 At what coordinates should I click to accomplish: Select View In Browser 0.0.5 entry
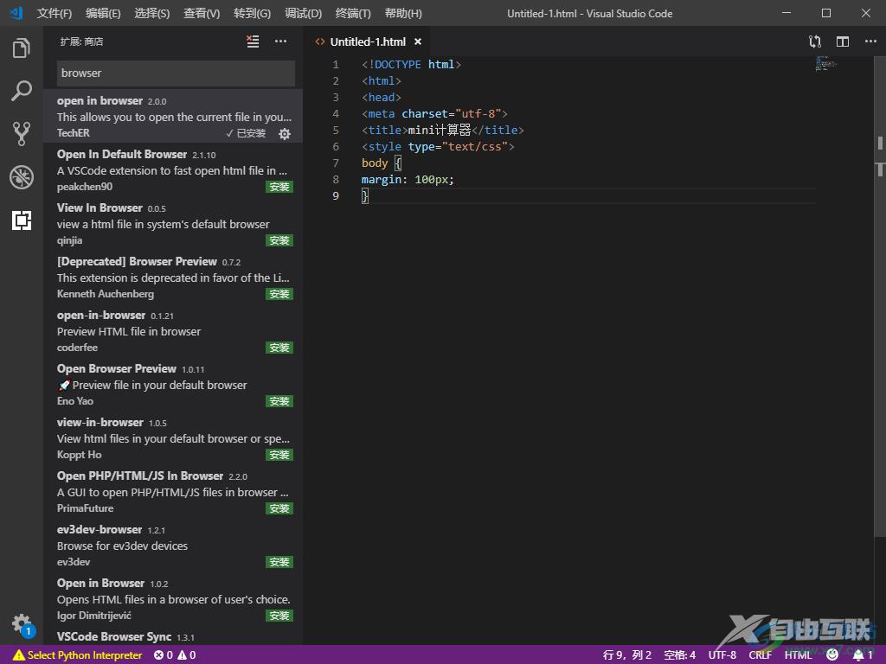(x=173, y=223)
